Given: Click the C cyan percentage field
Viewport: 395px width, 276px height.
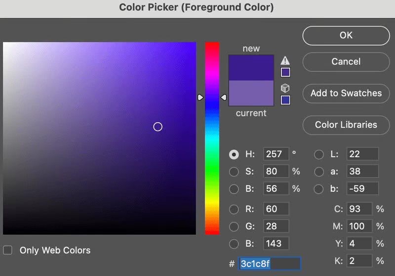Looking at the screenshot, I should (x=359, y=209).
